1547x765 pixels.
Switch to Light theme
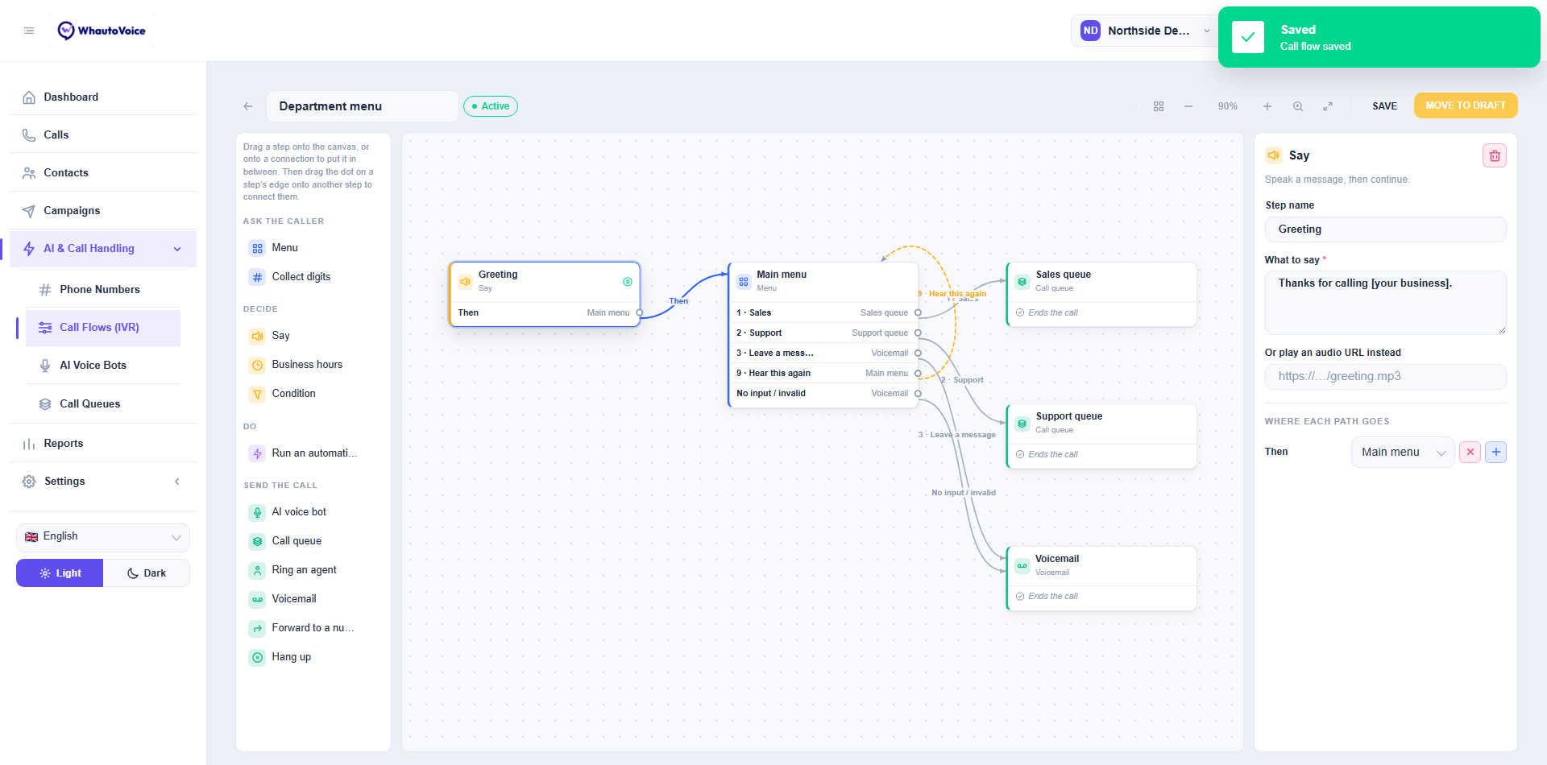60,573
